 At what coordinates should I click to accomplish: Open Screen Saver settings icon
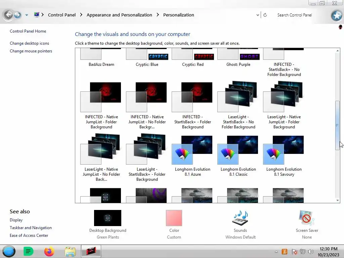(x=307, y=218)
